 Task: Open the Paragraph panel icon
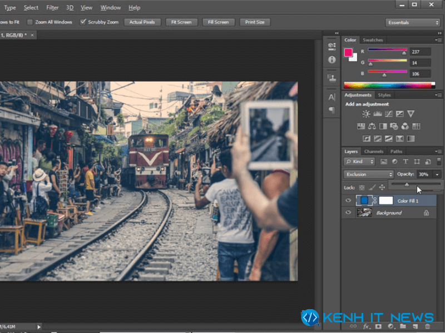coord(332,110)
